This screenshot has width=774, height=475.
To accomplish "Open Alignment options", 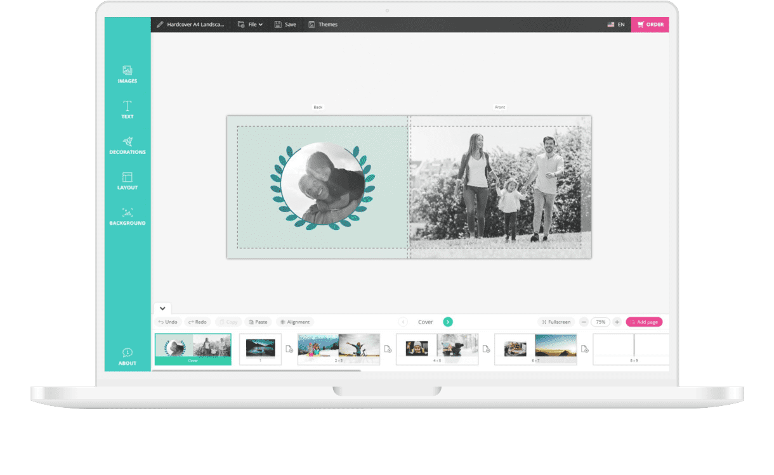I will [295, 322].
